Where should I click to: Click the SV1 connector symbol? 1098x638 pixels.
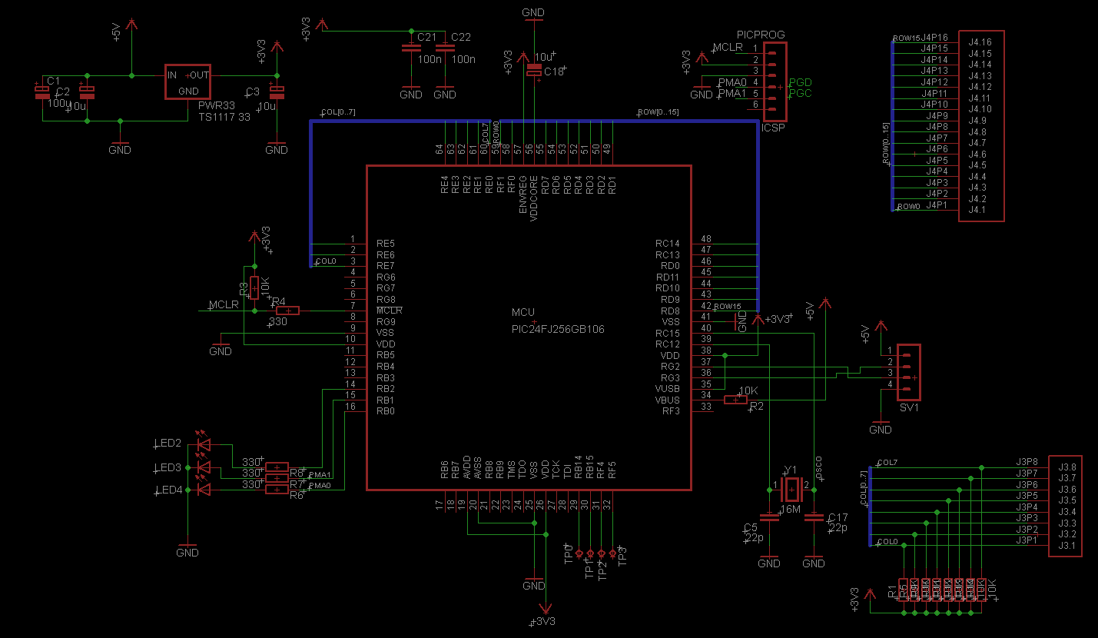(x=910, y=373)
